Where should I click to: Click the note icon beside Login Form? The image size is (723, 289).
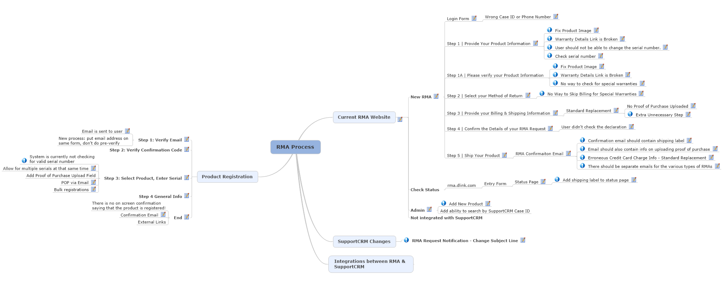(x=474, y=18)
